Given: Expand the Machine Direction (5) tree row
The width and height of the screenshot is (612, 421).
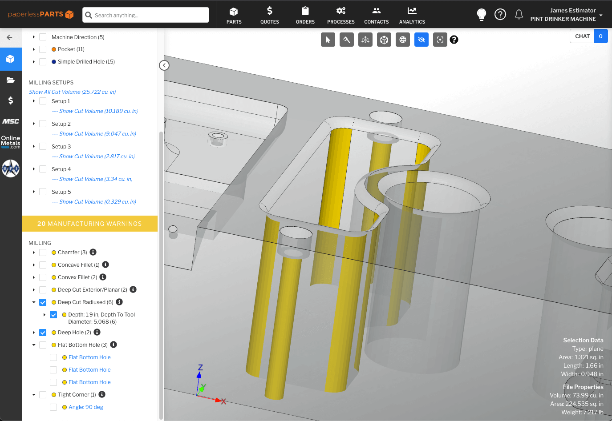Looking at the screenshot, I should (34, 37).
